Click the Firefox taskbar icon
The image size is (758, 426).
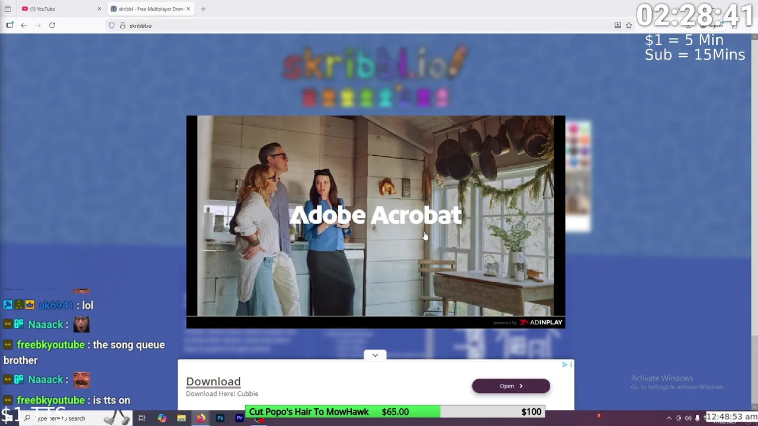click(201, 418)
